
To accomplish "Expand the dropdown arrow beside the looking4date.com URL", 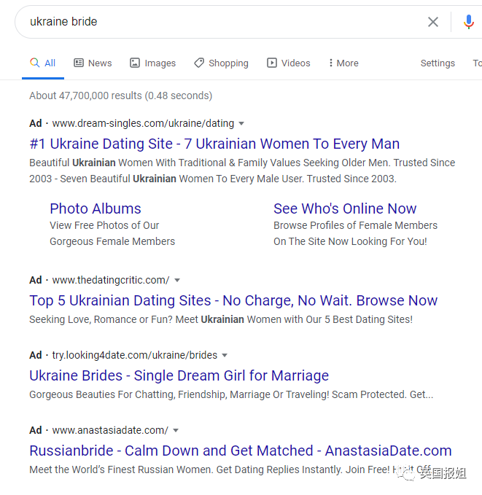I will pos(225,355).
